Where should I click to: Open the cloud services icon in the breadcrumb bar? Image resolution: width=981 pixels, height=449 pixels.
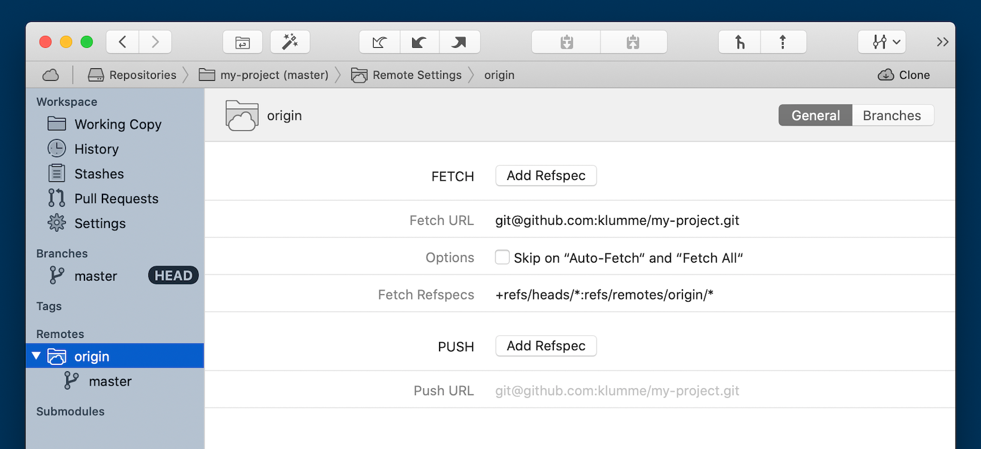click(51, 75)
